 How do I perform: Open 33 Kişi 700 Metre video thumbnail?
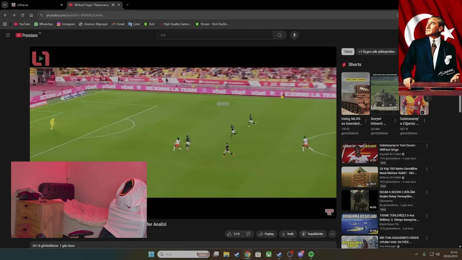(359, 177)
